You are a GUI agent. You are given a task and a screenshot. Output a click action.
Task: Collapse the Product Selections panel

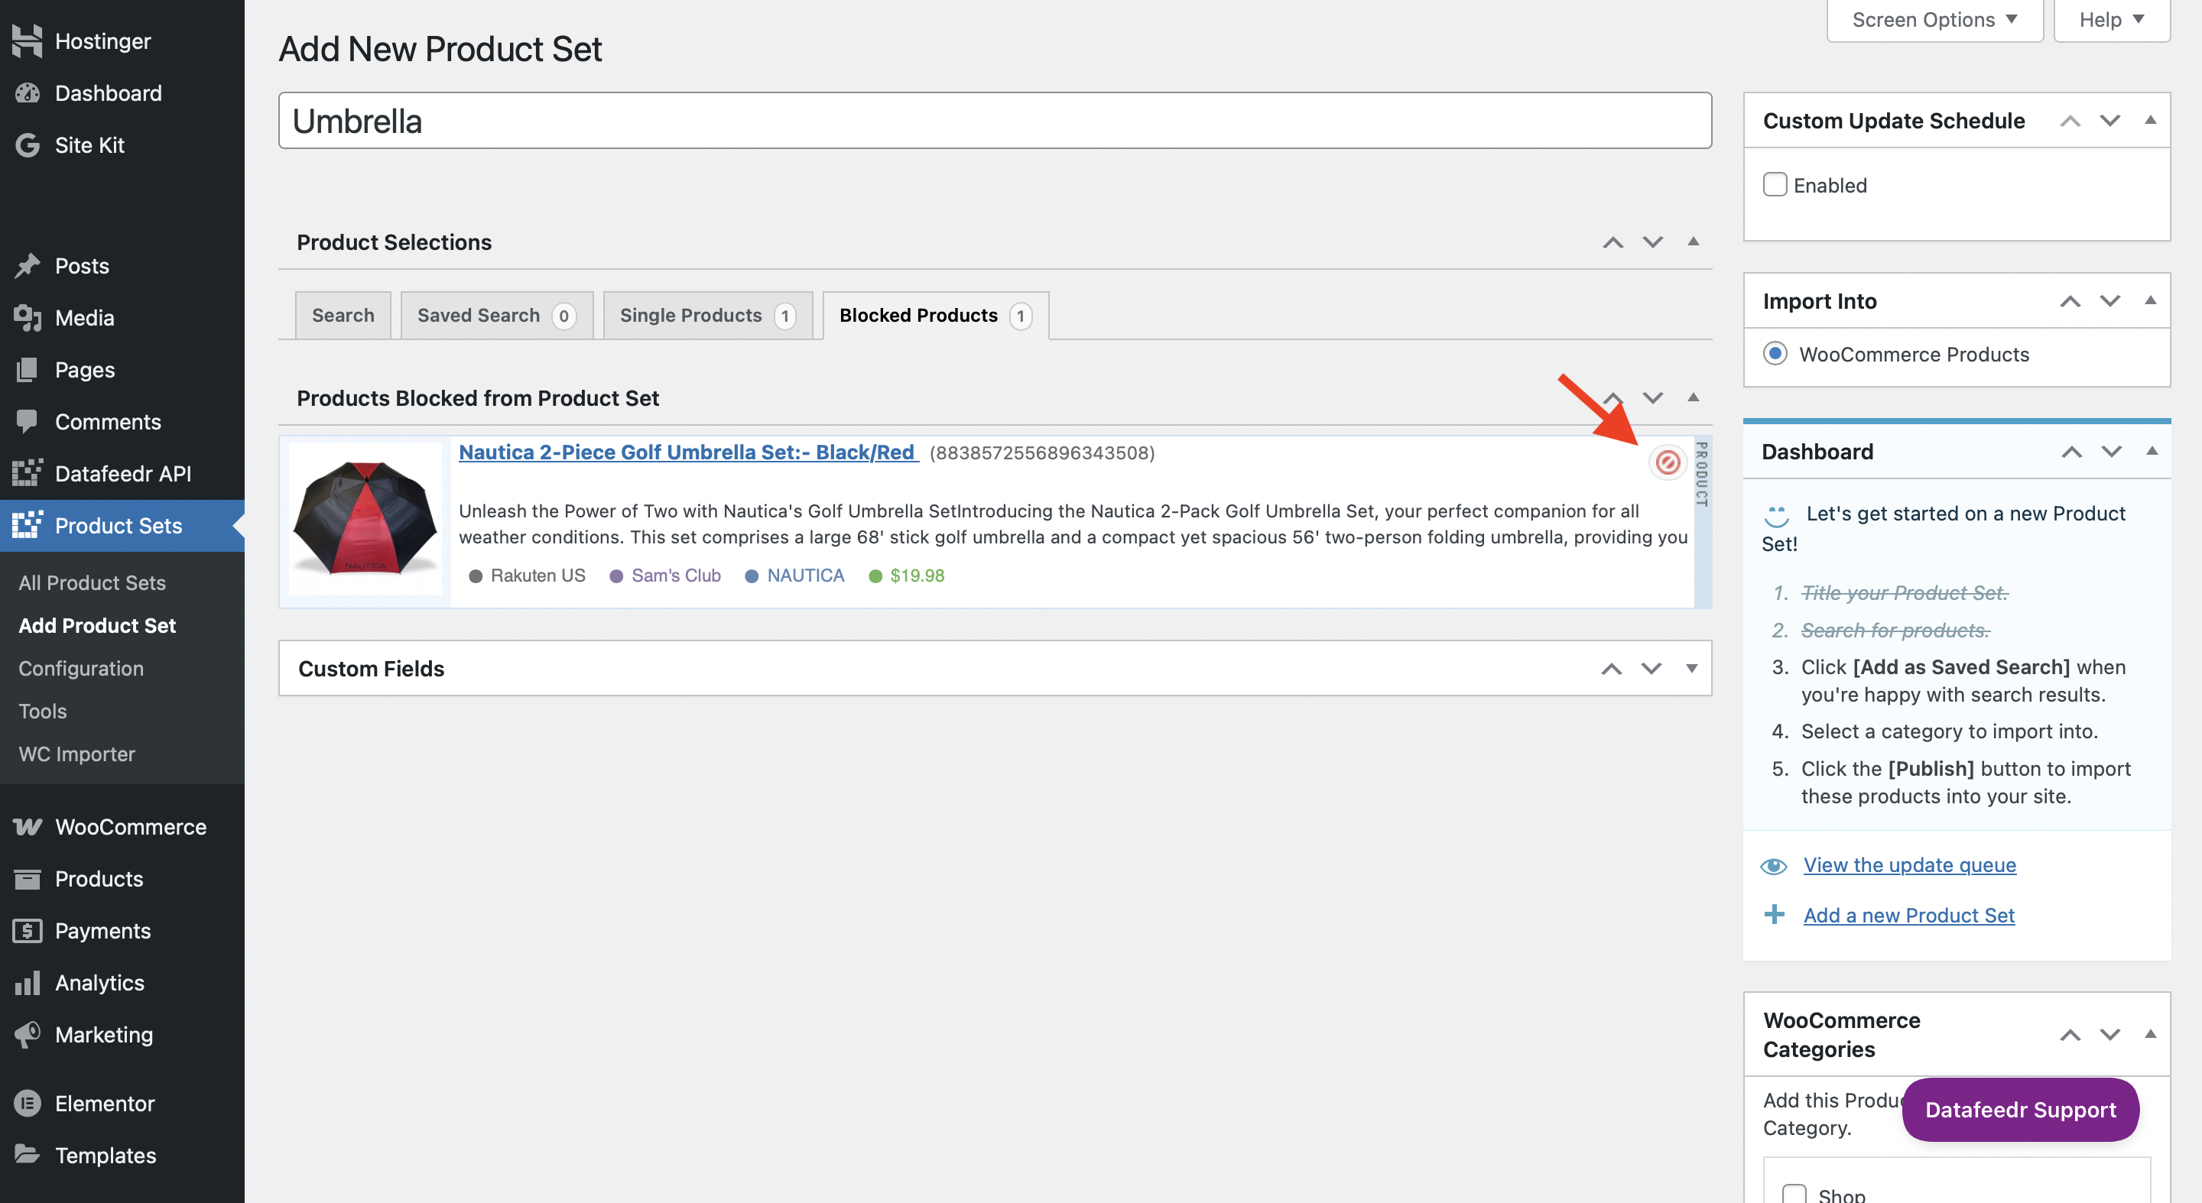[x=1693, y=242]
